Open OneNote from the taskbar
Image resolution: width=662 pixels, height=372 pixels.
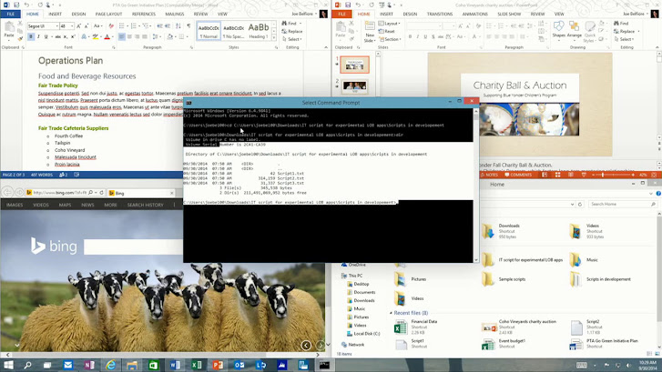point(89,365)
